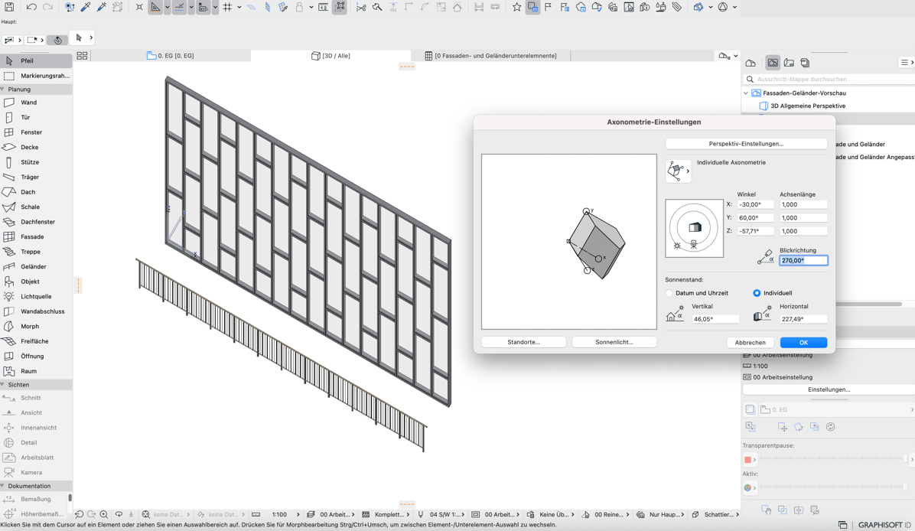Switch to 3D / Alle tab

click(331, 55)
